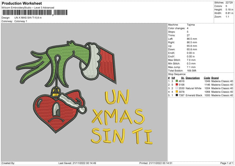Select the machine value Tajima
This screenshot has width=235, height=166.
[191, 25]
